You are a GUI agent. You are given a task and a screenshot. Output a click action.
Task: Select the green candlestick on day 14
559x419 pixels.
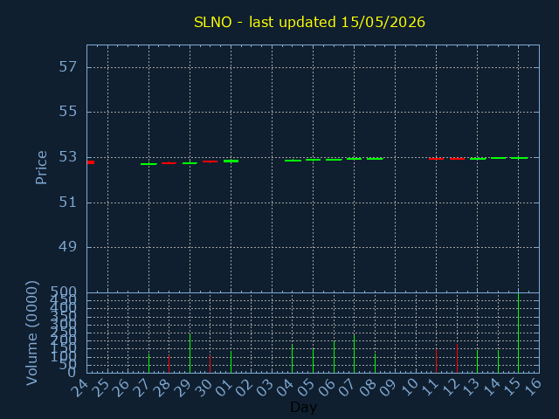point(499,158)
